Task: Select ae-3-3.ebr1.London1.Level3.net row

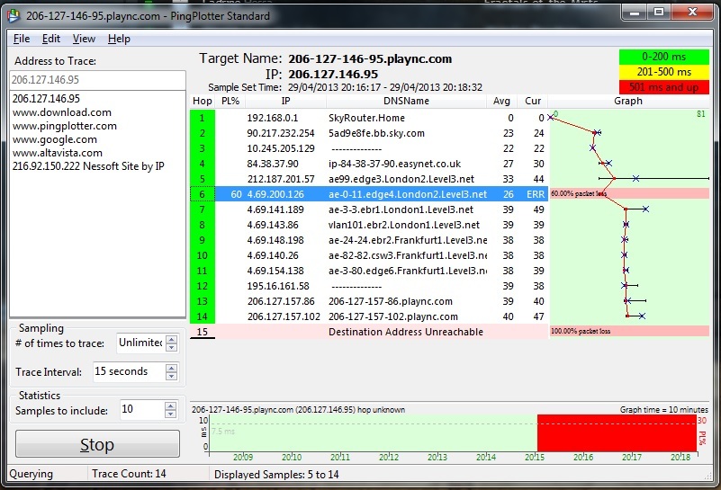Action: coord(369,209)
